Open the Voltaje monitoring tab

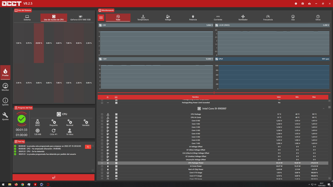(x=168, y=18)
